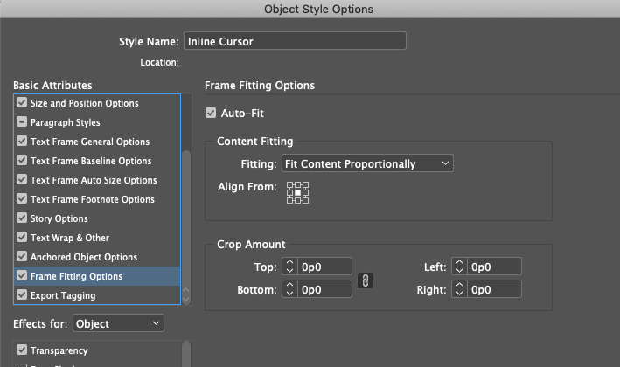
Task: Uncheck Size and Position Options checkbox
Action: click(22, 103)
